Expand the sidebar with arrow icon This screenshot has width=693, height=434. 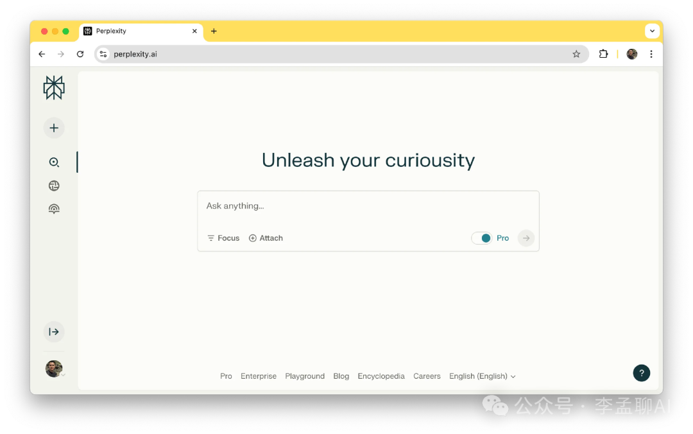[x=54, y=332]
